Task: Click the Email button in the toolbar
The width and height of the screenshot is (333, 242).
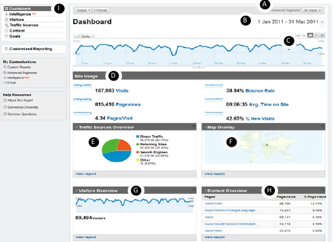Action: pos(100,10)
